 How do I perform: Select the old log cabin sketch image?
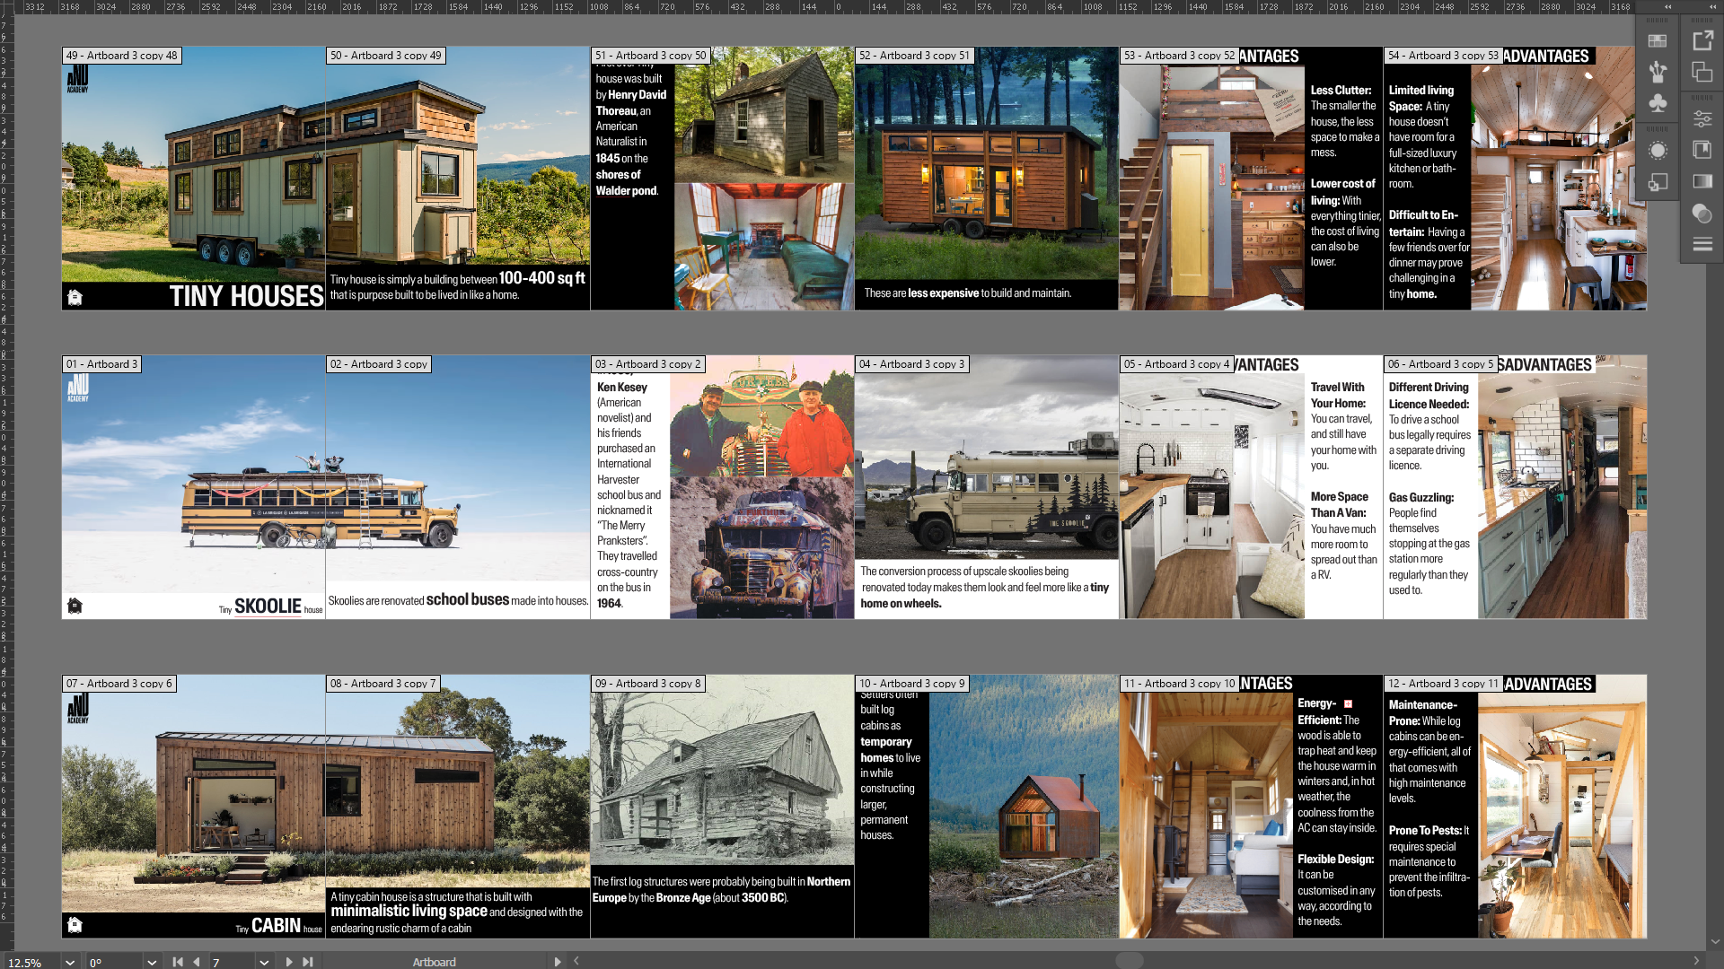click(x=722, y=771)
